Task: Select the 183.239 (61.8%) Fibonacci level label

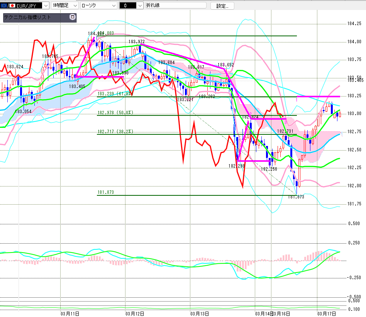Action: tap(115, 94)
